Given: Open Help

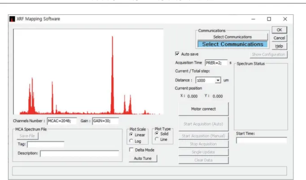Looking at the screenshot, I should 279,46.
